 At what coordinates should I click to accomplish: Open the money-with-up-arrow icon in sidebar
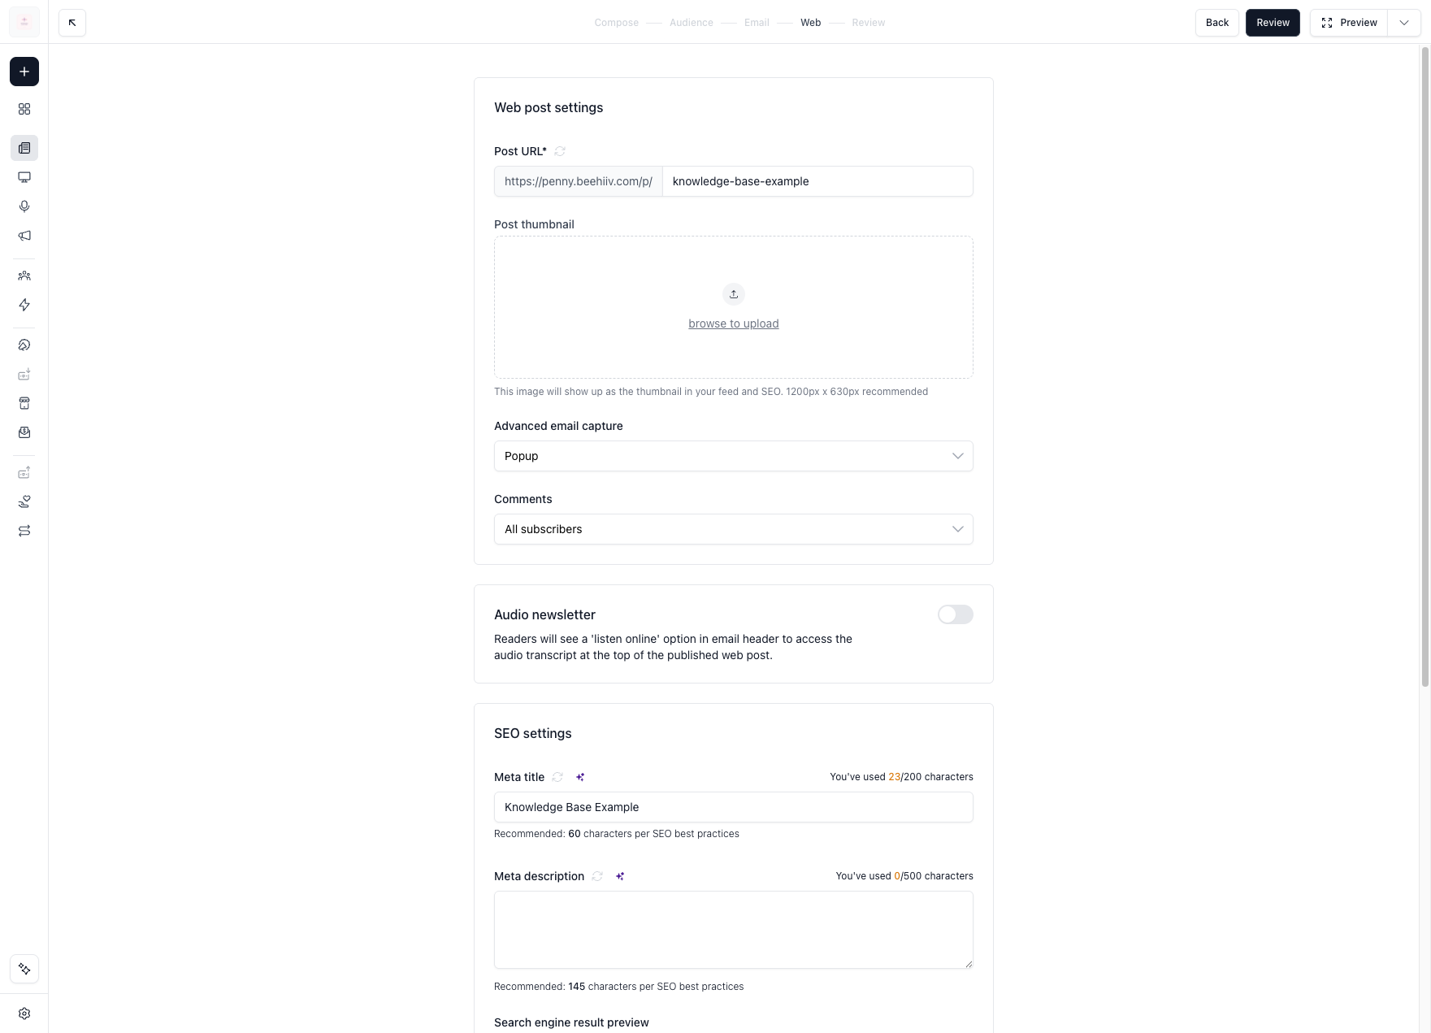(x=24, y=472)
